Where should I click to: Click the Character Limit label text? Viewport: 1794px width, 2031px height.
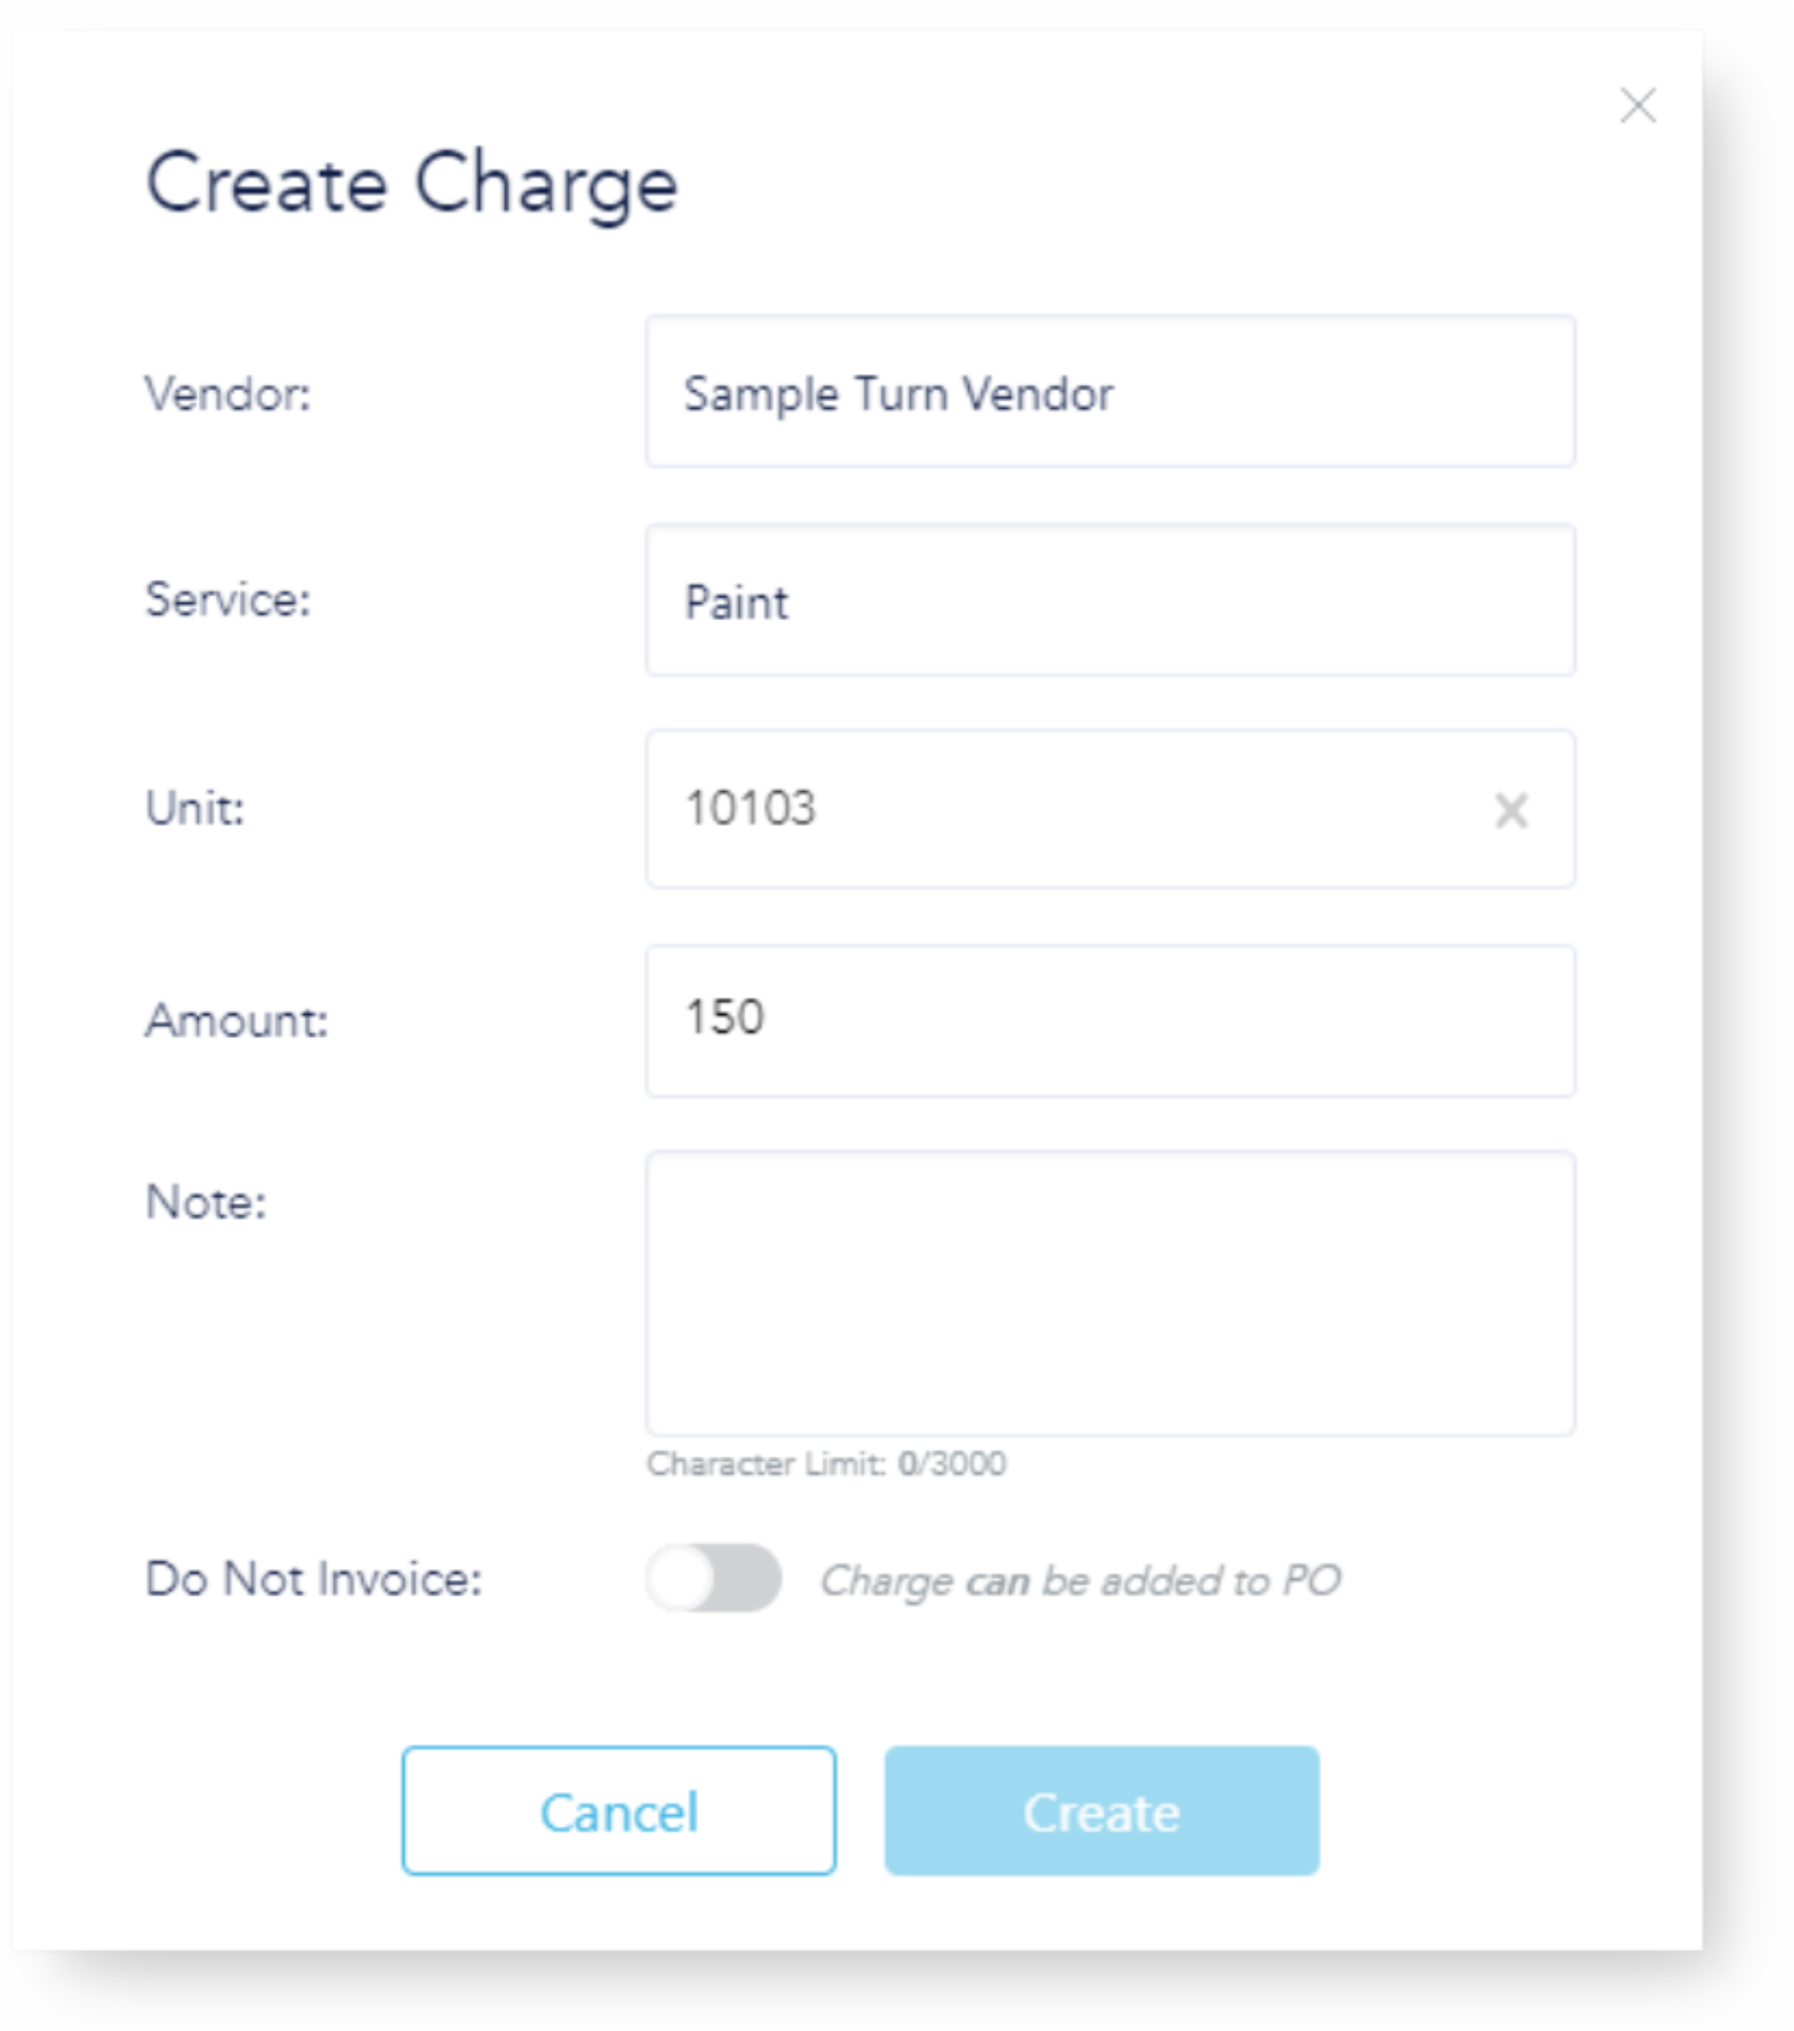coord(766,1464)
